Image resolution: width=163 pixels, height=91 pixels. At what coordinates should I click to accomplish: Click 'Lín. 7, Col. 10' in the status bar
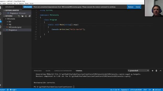tap(115, 90)
